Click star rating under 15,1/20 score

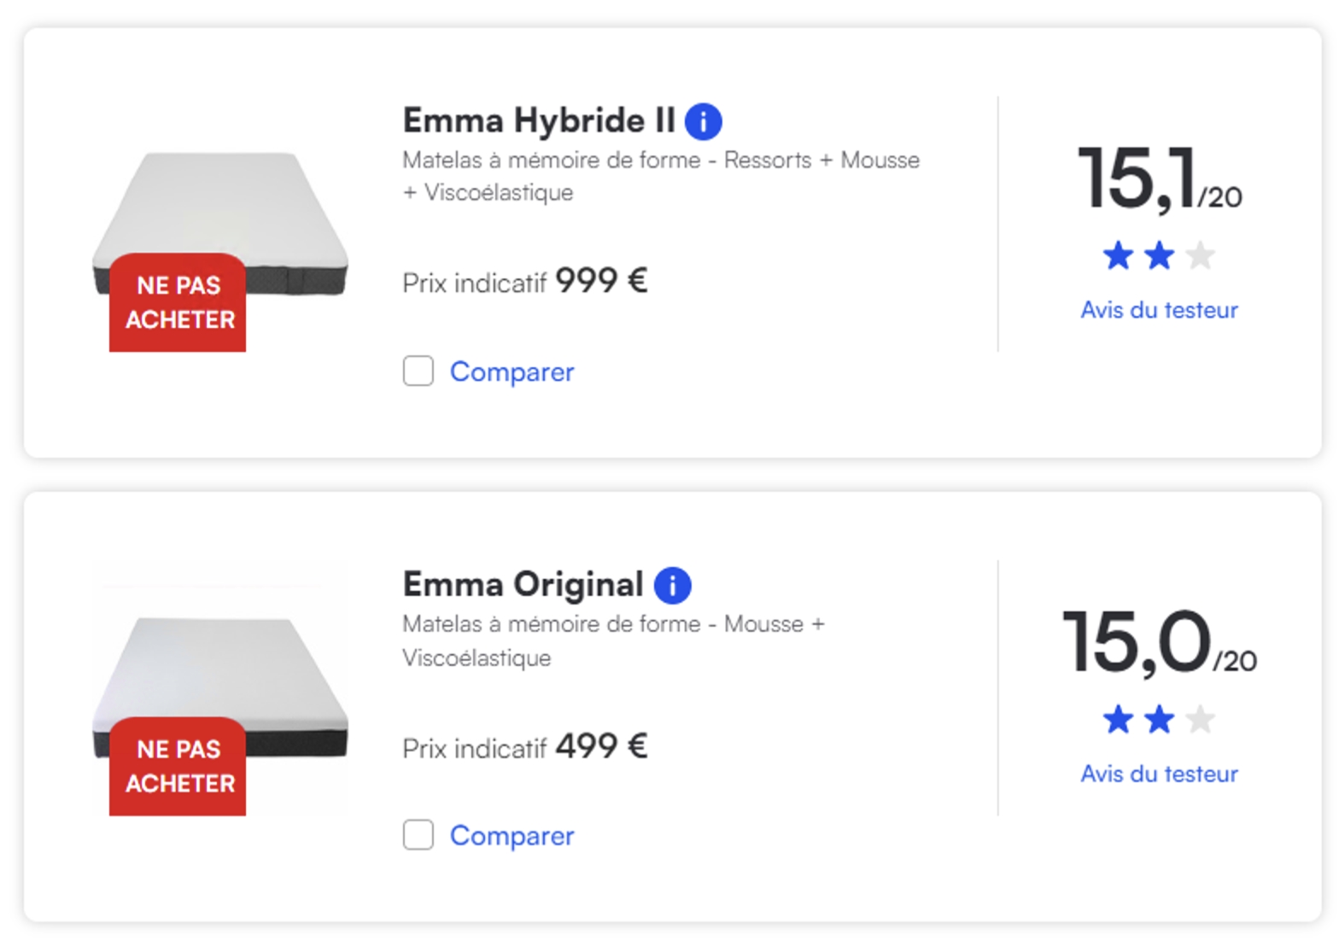[x=1158, y=255]
